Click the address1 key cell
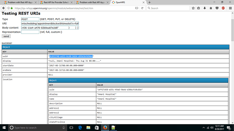 click(x=72, y=108)
